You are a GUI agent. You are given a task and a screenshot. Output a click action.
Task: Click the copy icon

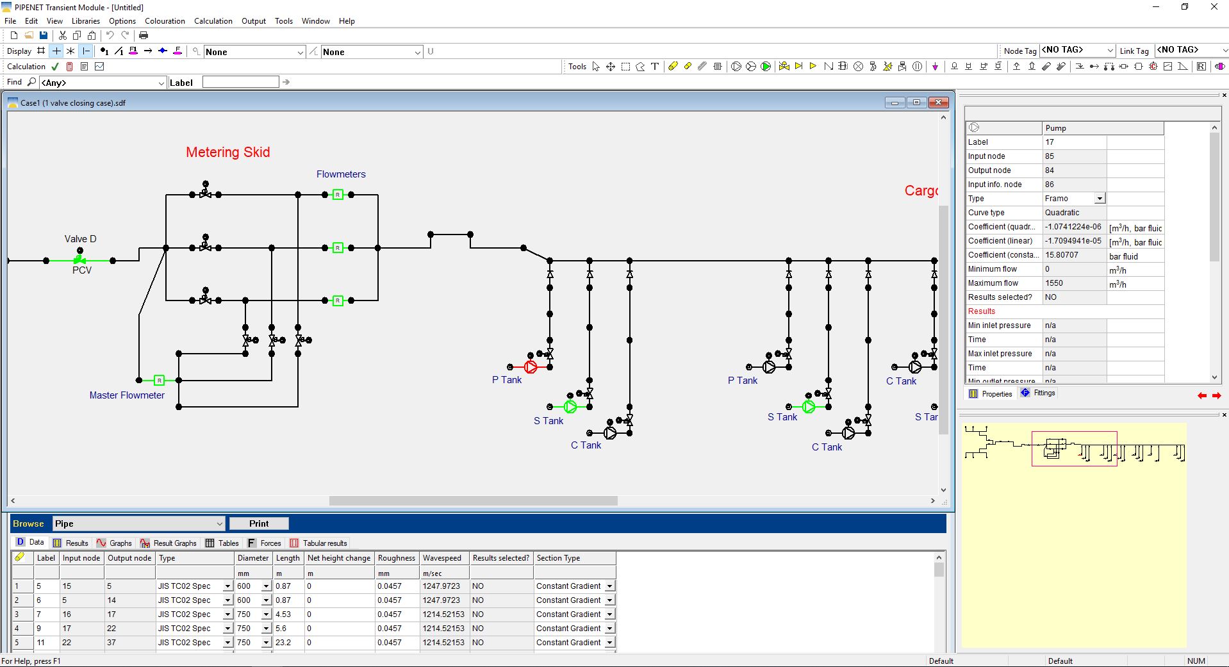coord(77,35)
